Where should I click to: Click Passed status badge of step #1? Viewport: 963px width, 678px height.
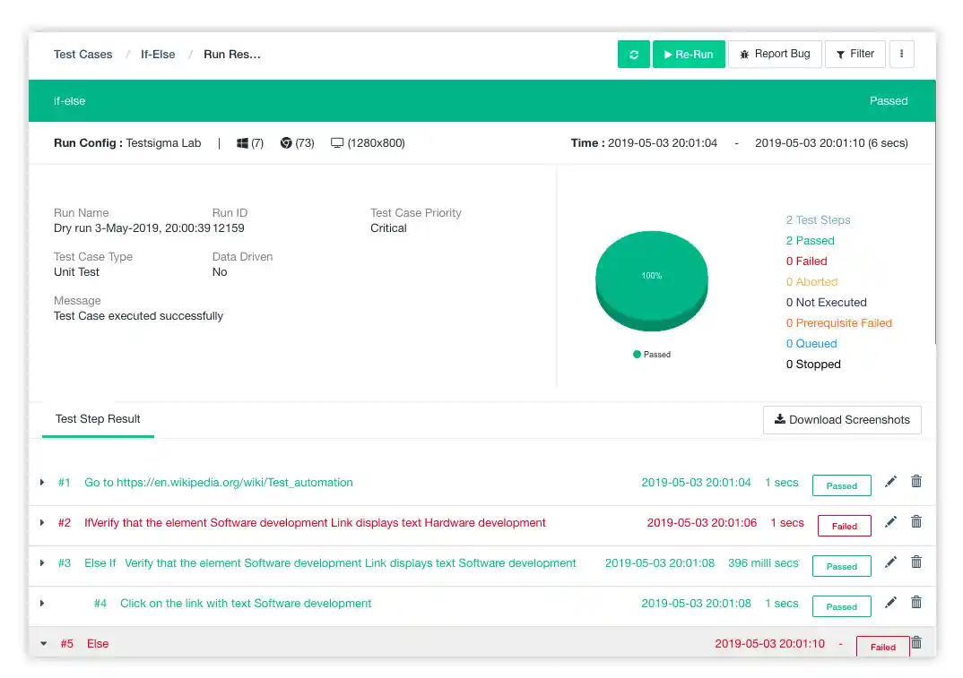click(x=841, y=485)
